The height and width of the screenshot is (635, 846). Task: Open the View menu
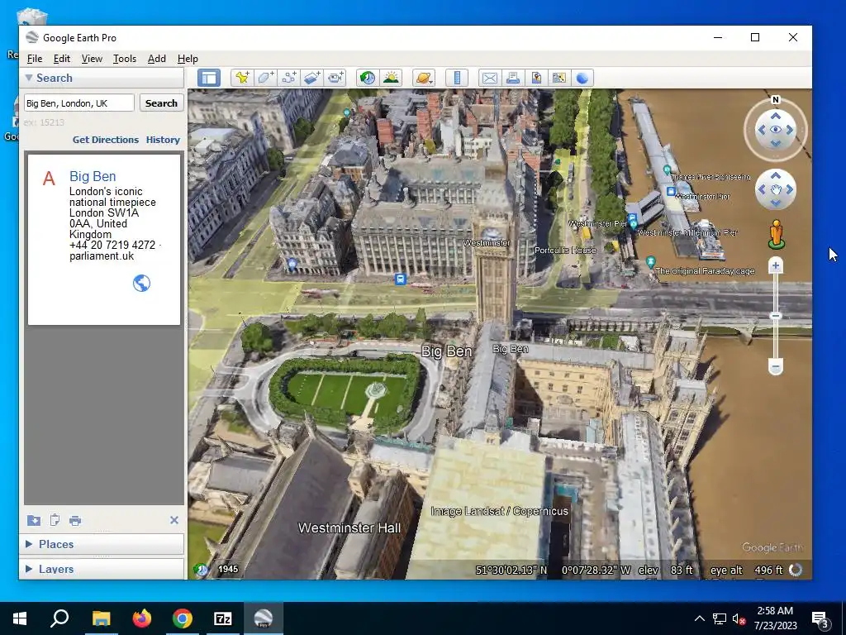pos(92,59)
